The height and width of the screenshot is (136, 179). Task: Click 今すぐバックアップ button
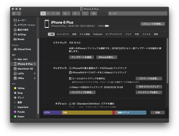(x=149, y=87)
